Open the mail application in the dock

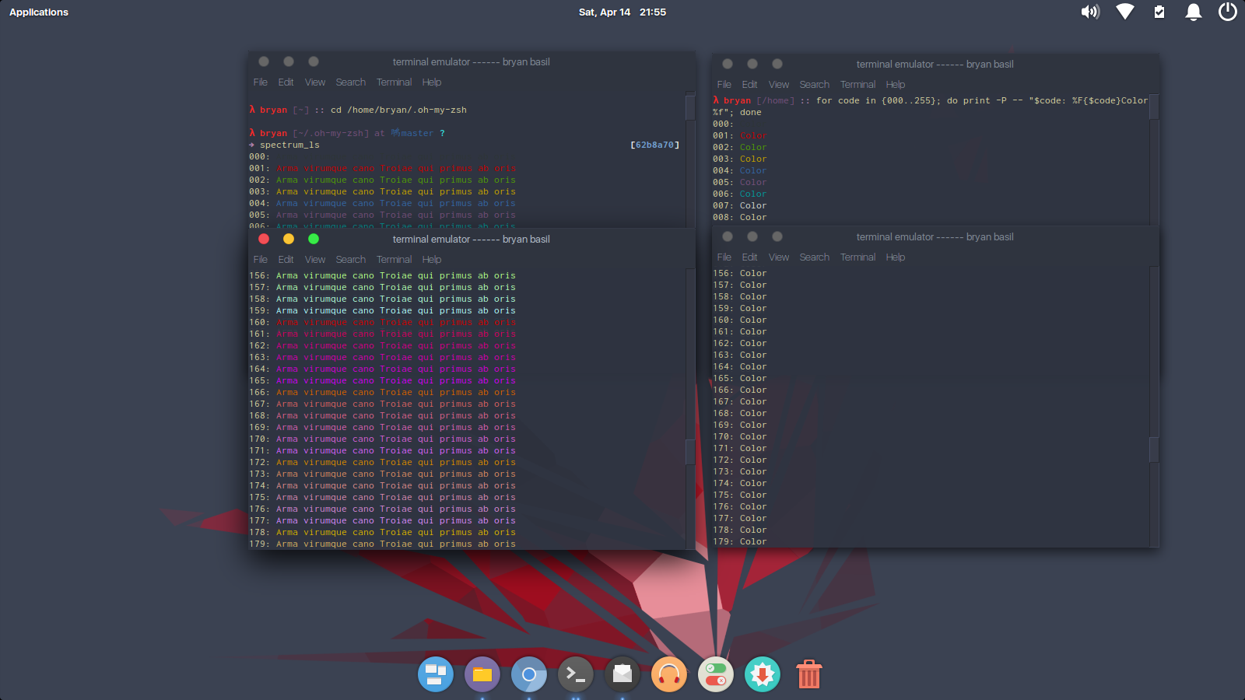tap(622, 674)
